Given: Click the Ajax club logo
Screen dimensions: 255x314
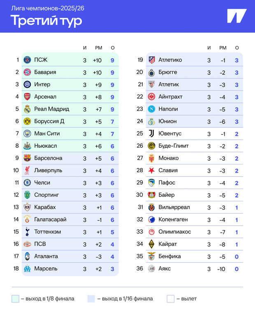Looking at the screenshot, I should click(151, 269).
